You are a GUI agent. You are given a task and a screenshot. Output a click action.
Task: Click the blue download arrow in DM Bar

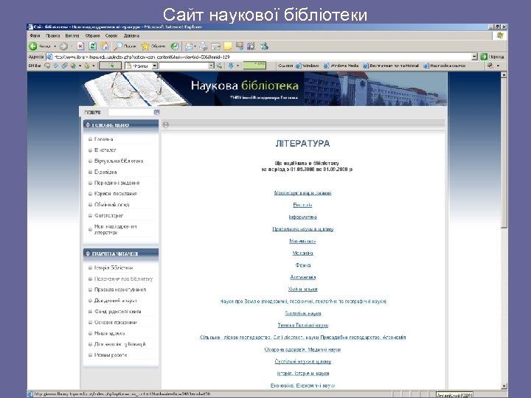pos(231,66)
